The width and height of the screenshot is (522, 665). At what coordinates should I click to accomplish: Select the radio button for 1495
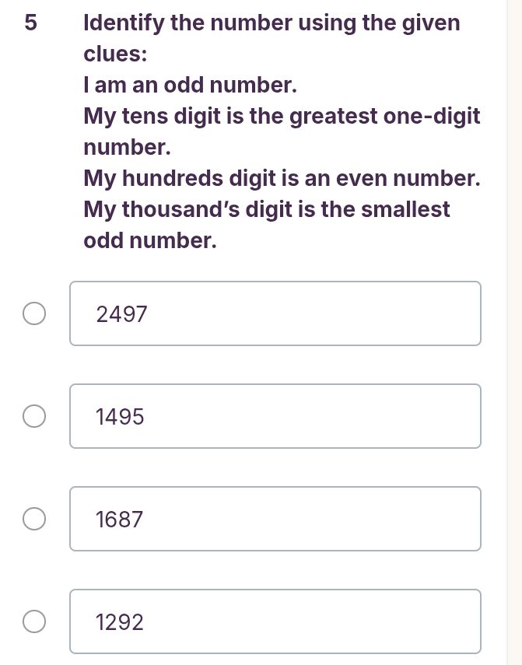(x=34, y=416)
